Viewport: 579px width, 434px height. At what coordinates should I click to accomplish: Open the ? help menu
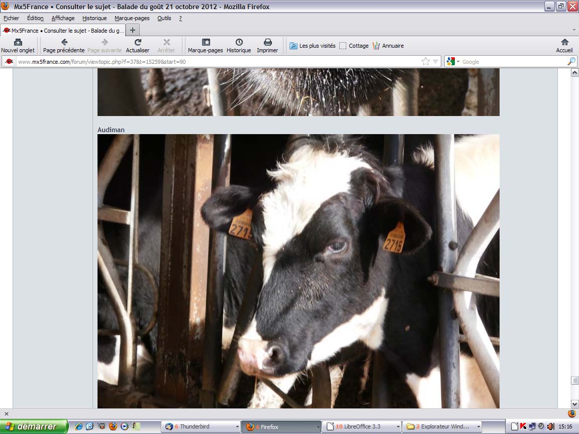pos(180,18)
